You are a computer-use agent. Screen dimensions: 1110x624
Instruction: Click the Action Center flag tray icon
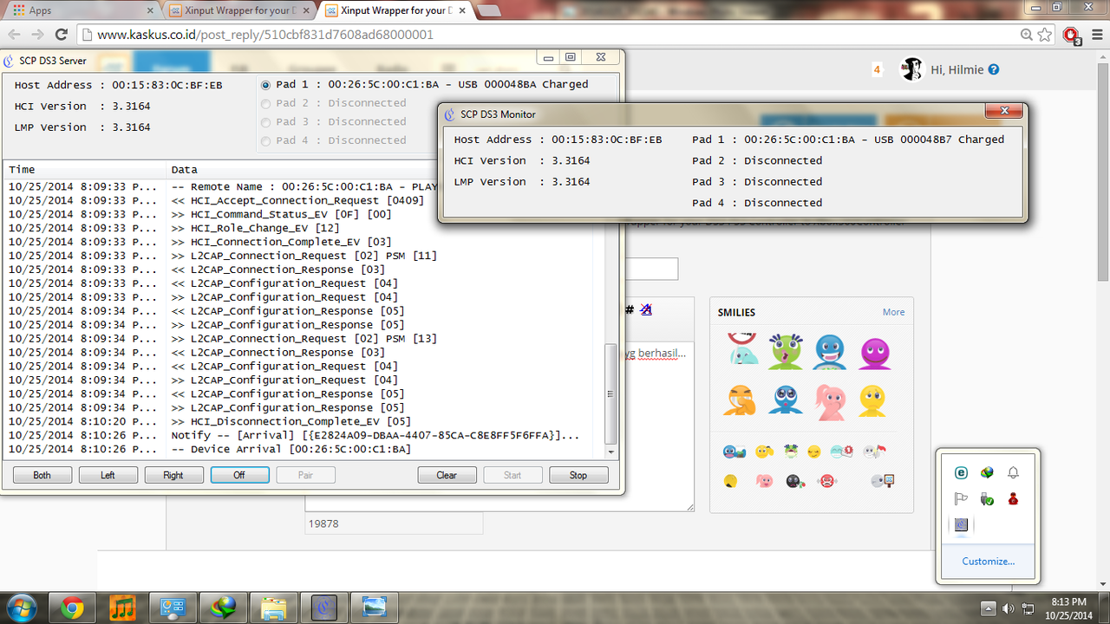[961, 498]
